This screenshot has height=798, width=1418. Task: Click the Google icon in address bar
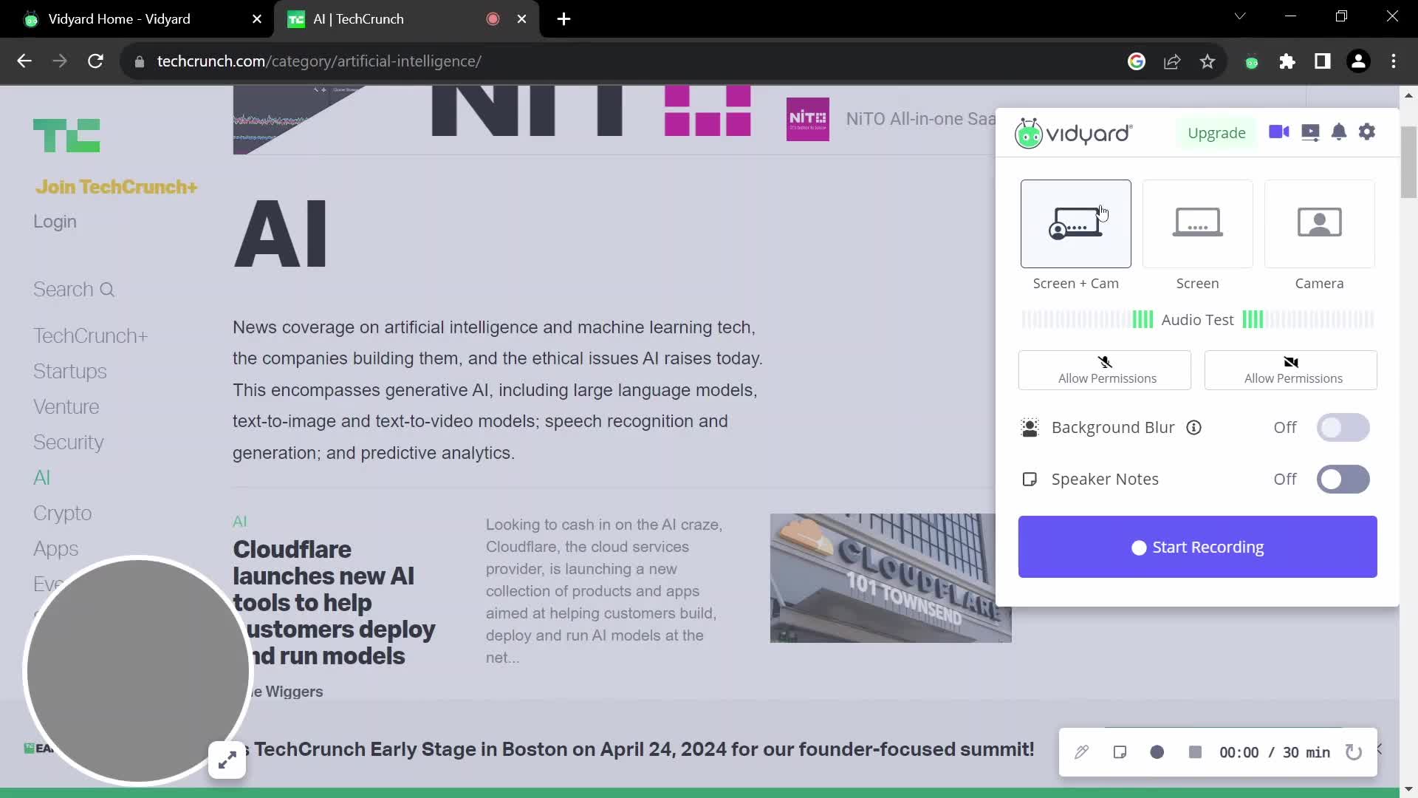pyautogui.click(x=1136, y=61)
